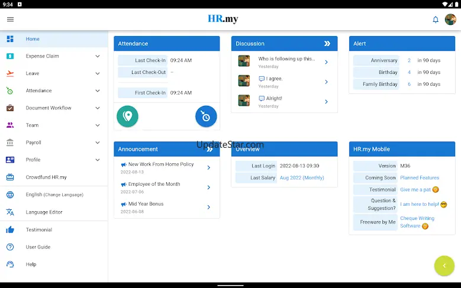
Task: Click the Profile ID card icon
Action: (10, 160)
